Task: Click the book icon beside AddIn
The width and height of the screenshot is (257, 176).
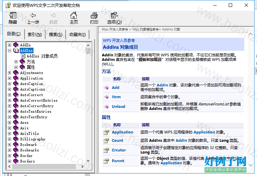Action: (16, 45)
